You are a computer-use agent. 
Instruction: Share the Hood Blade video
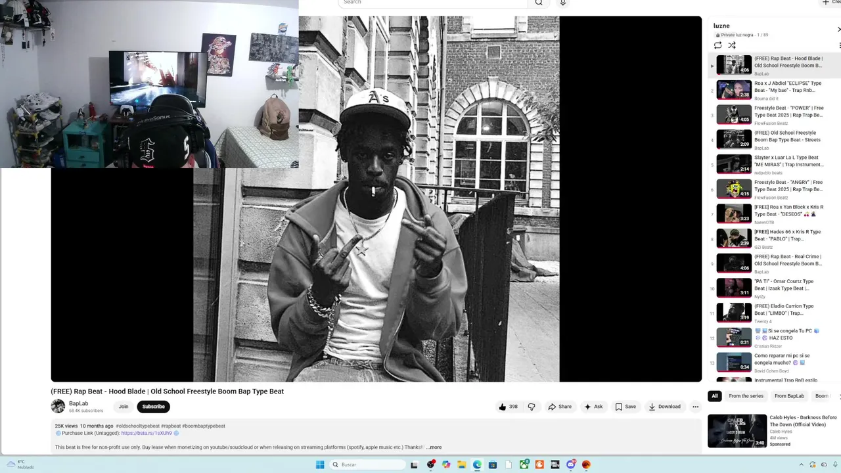click(560, 407)
